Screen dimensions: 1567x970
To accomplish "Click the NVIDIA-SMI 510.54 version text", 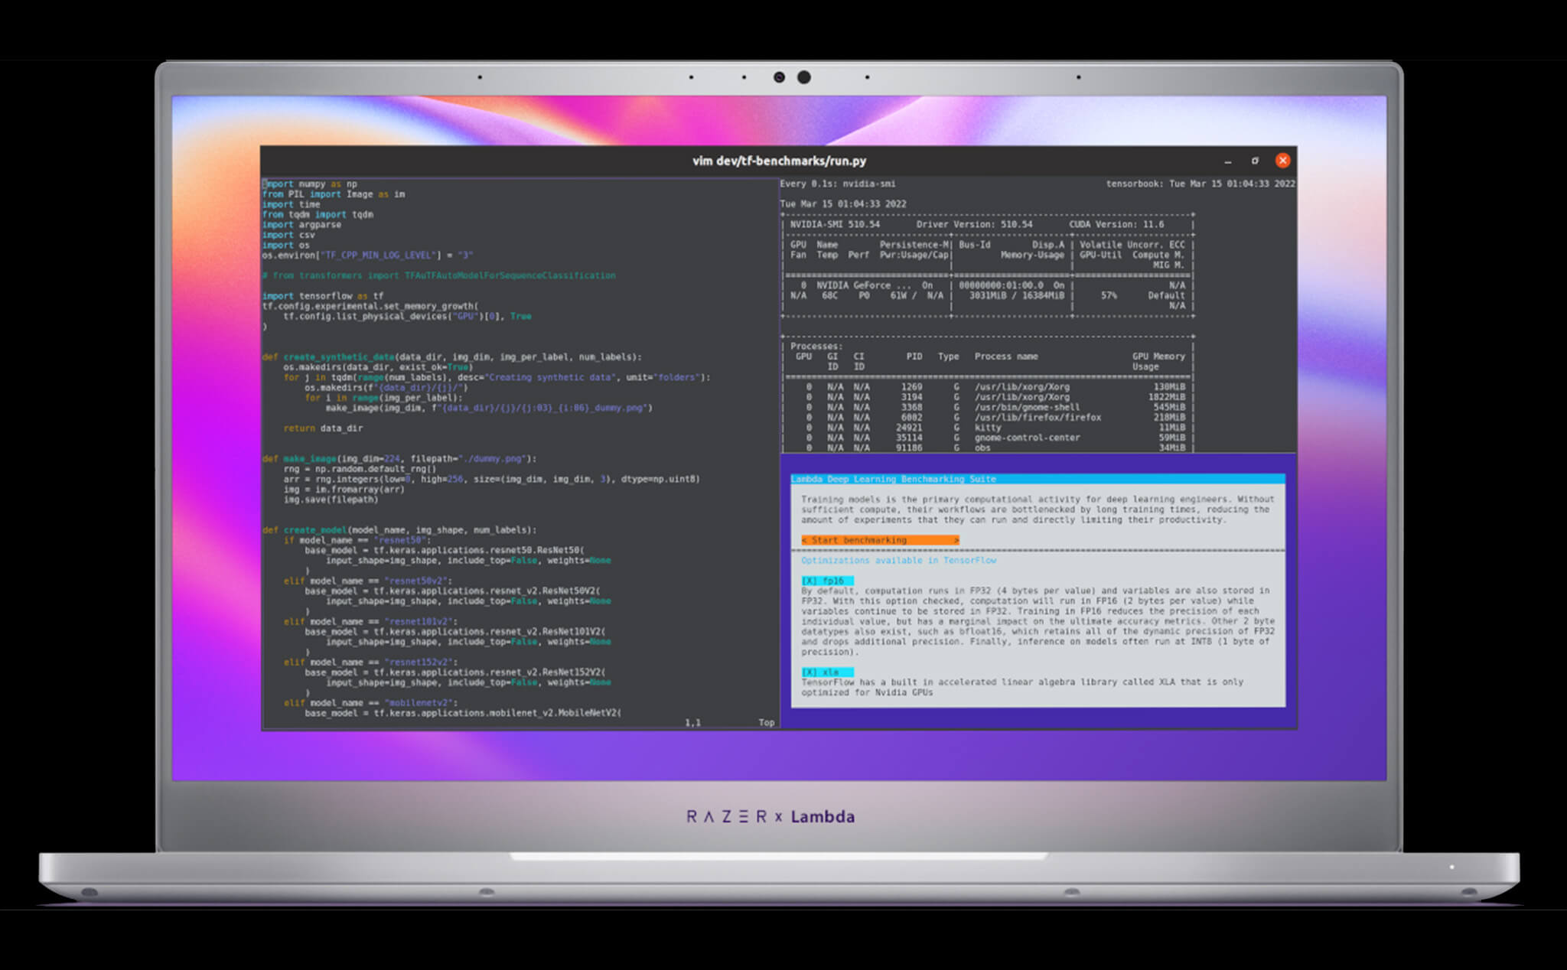I will tap(835, 225).
